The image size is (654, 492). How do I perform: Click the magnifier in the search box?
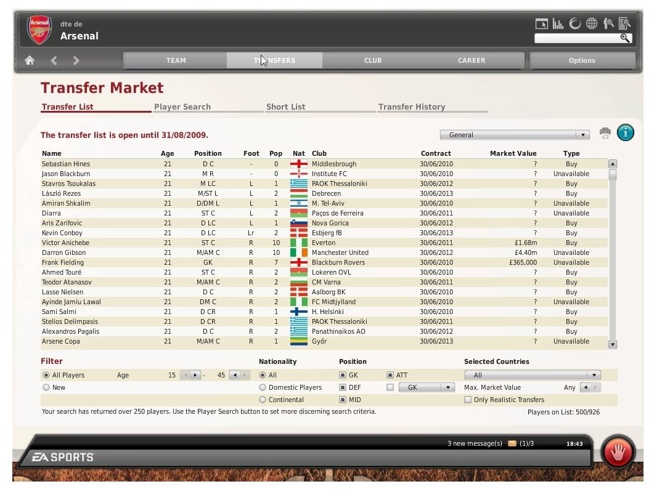(x=625, y=38)
